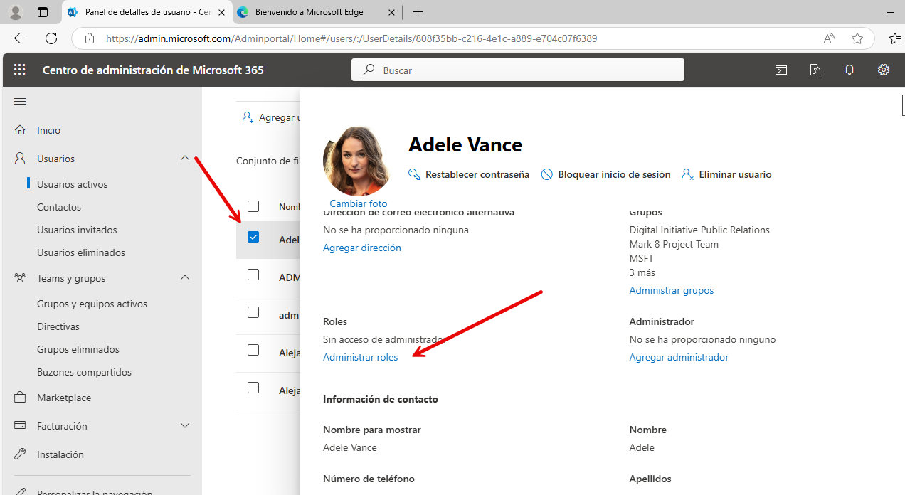Open the app launcher waffle icon

pyautogui.click(x=20, y=70)
